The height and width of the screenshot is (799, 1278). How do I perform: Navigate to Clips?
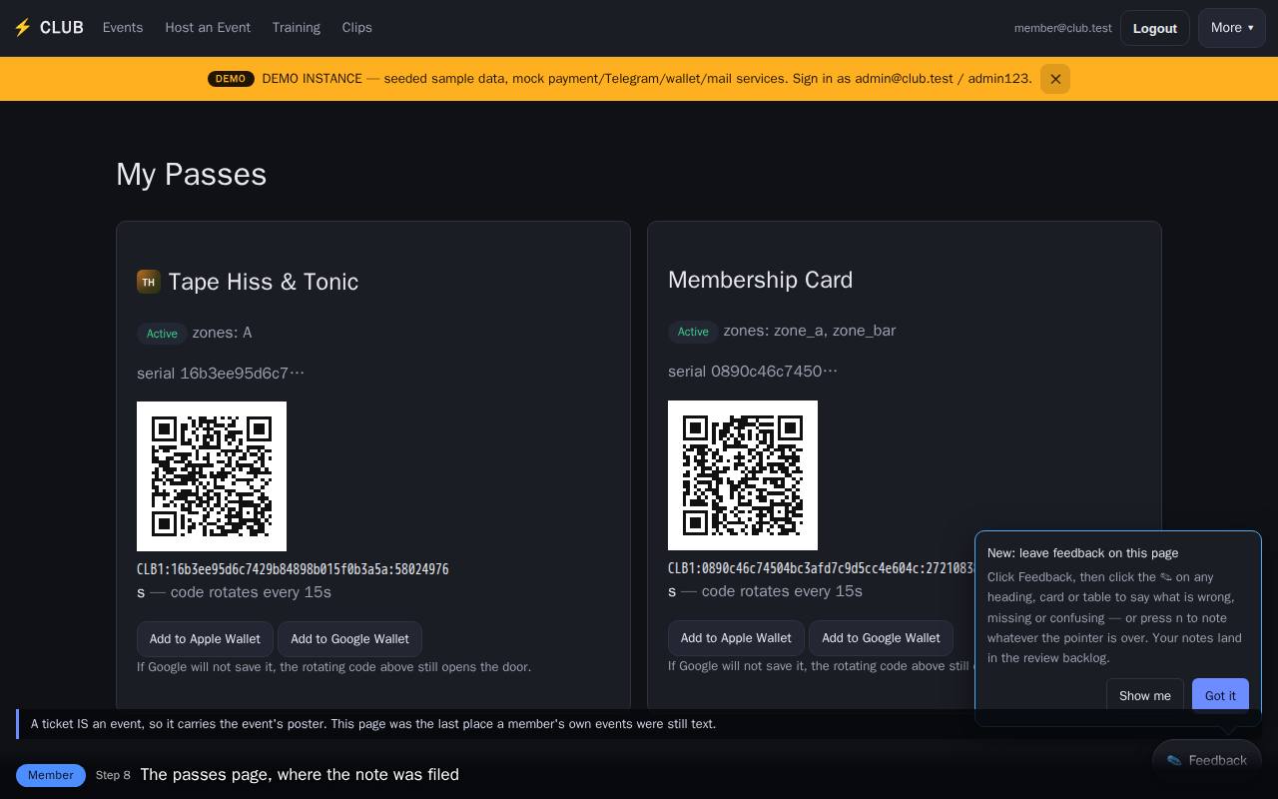click(x=357, y=28)
